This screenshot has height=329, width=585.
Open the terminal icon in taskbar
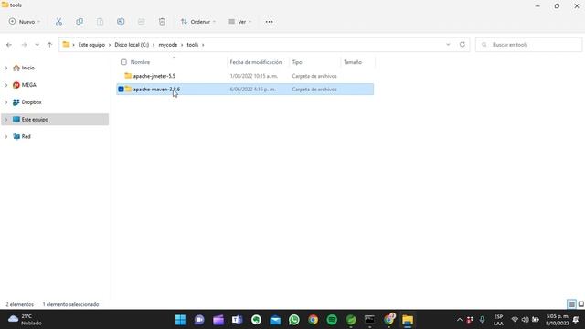[369, 320]
